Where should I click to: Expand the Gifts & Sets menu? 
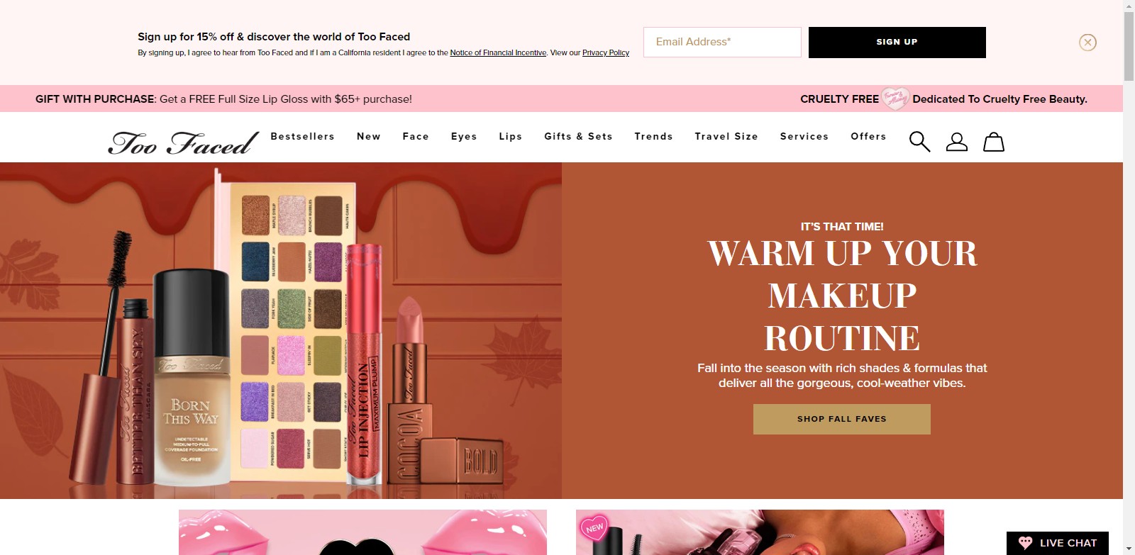578,136
